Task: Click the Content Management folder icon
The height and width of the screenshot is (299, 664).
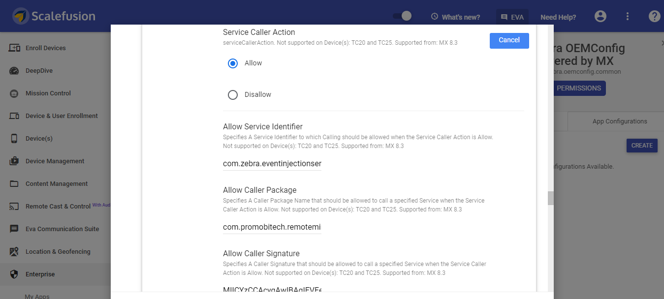Action: click(15, 183)
